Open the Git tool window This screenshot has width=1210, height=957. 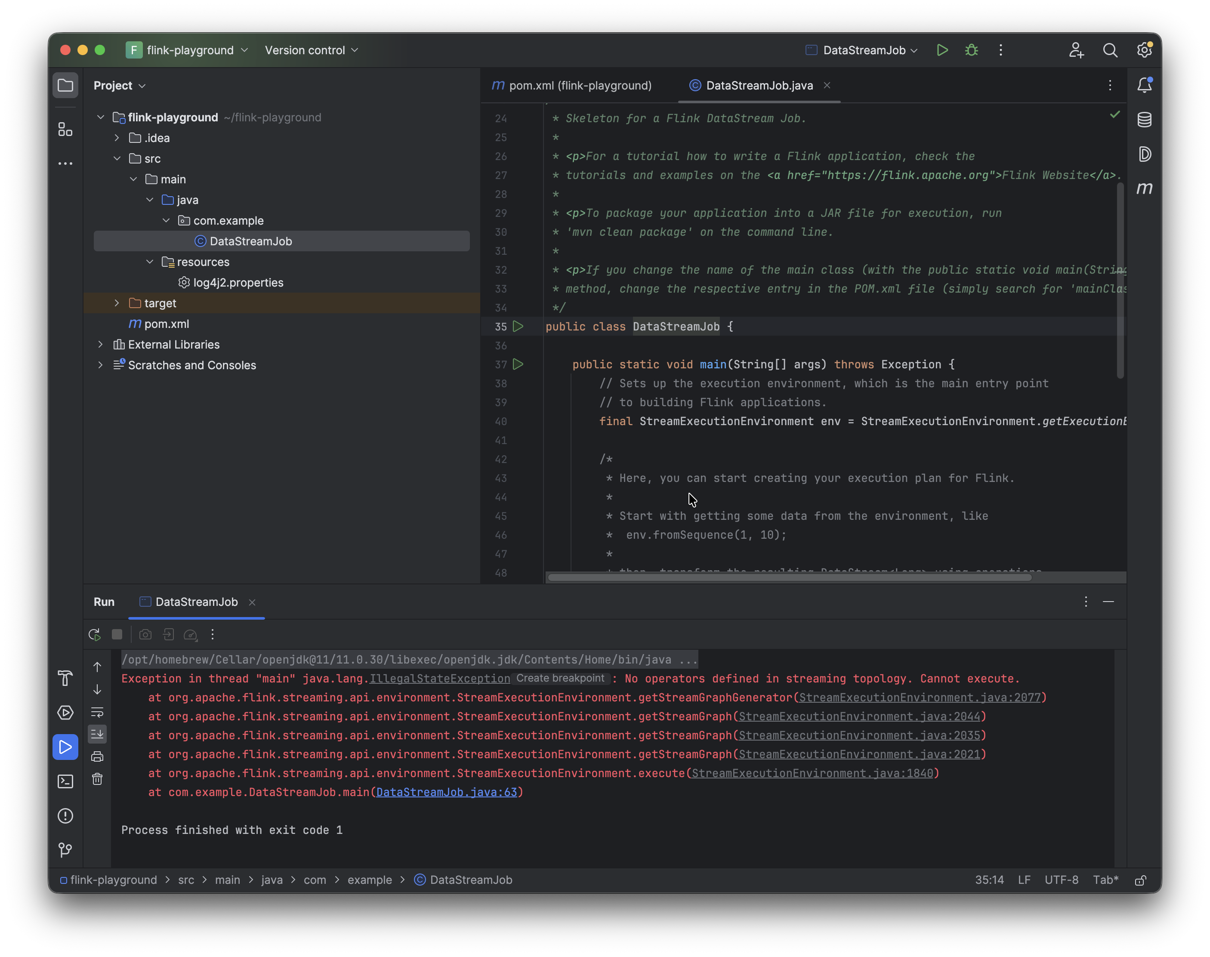pyautogui.click(x=65, y=850)
